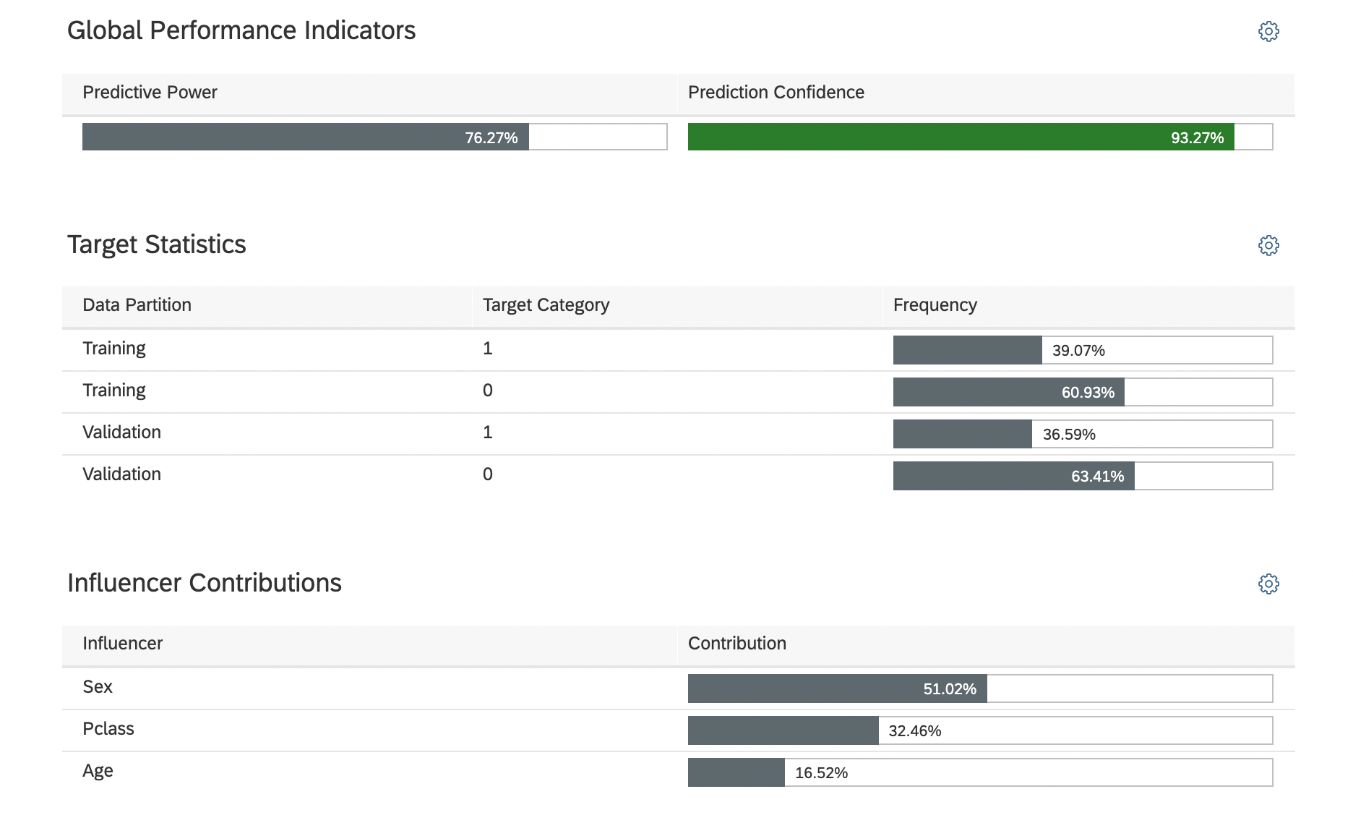Image resolution: width=1353 pixels, height=823 pixels.
Task: Open Target Statistics settings gear
Action: [1268, 245]
